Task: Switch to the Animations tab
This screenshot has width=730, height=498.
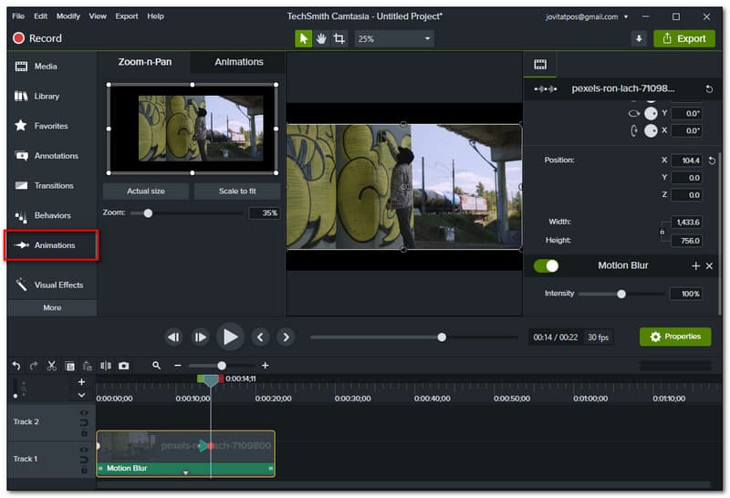Action: [239, 62]
